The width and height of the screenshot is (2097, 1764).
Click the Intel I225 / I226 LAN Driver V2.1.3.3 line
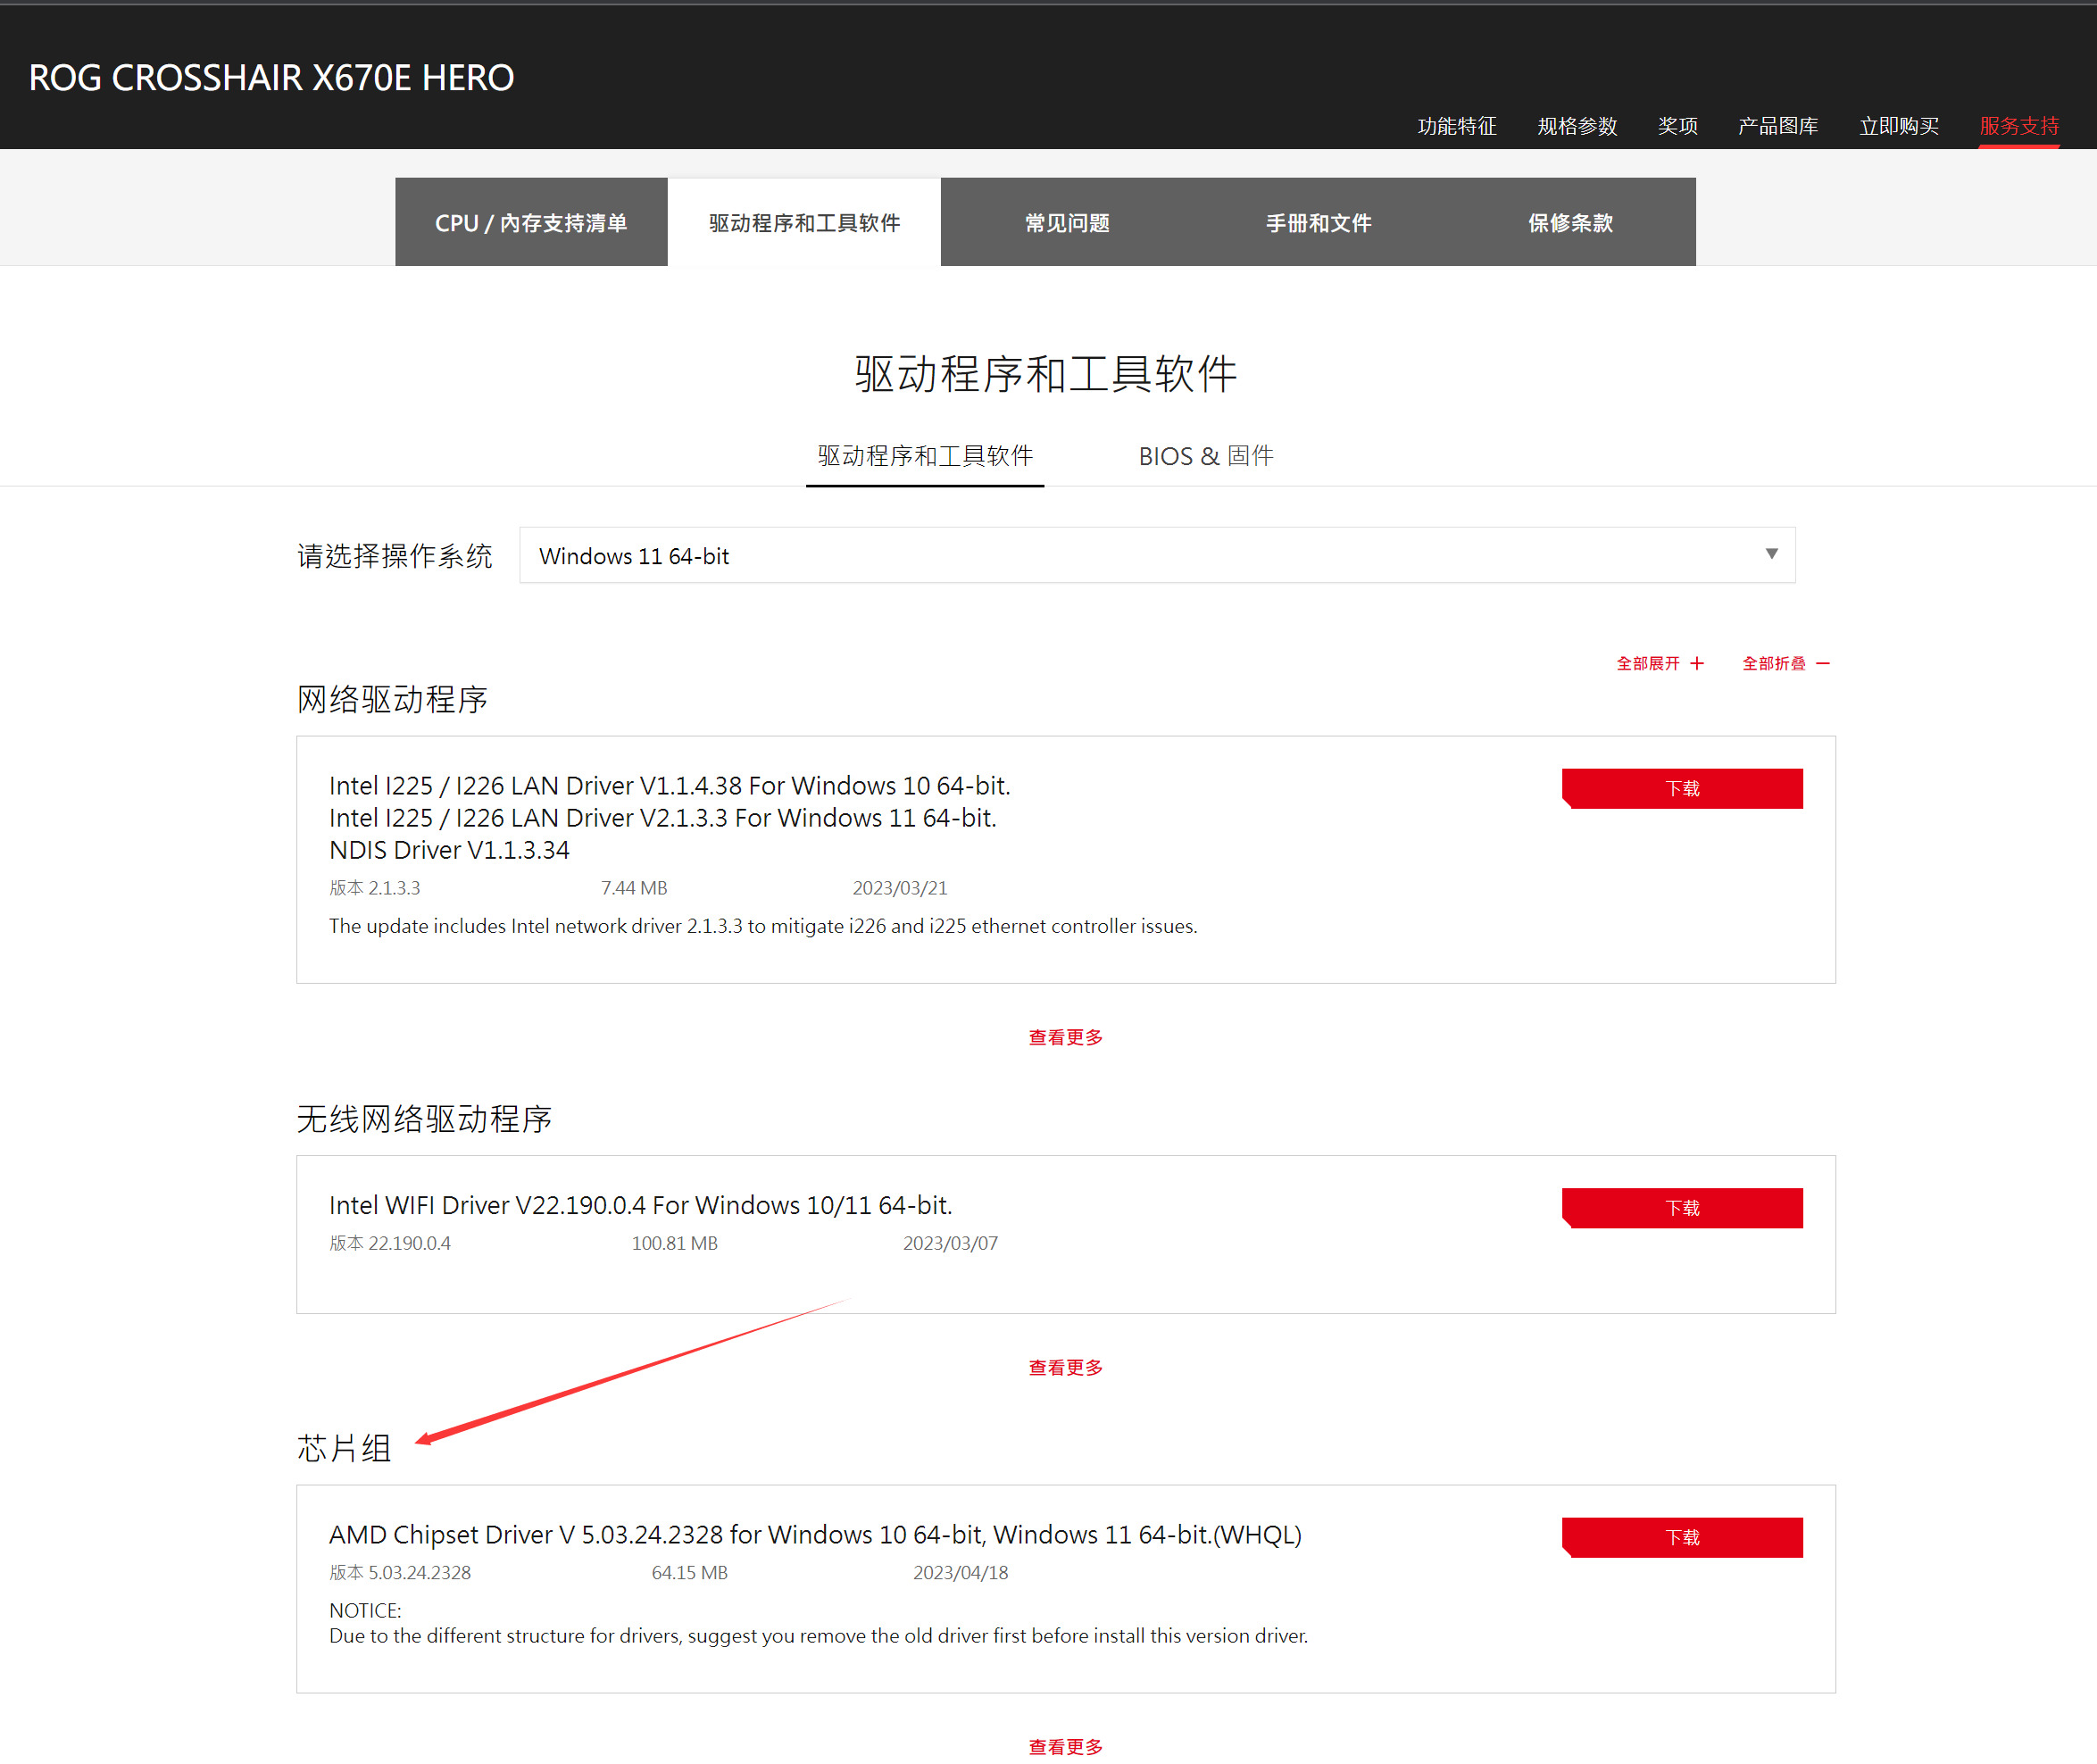point(663,818)
